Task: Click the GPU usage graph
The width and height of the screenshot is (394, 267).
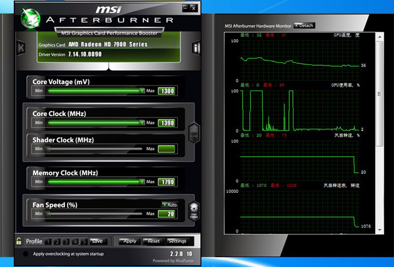Action: (x=299, y=110)
